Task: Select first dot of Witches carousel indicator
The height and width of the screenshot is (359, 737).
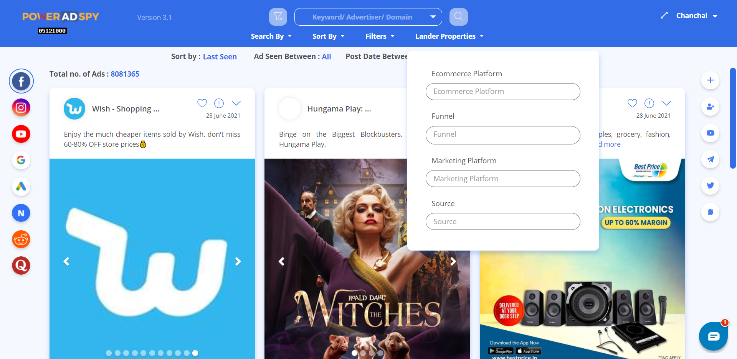Action: 354,353
